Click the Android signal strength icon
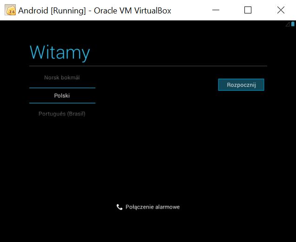 pos(288,24)
